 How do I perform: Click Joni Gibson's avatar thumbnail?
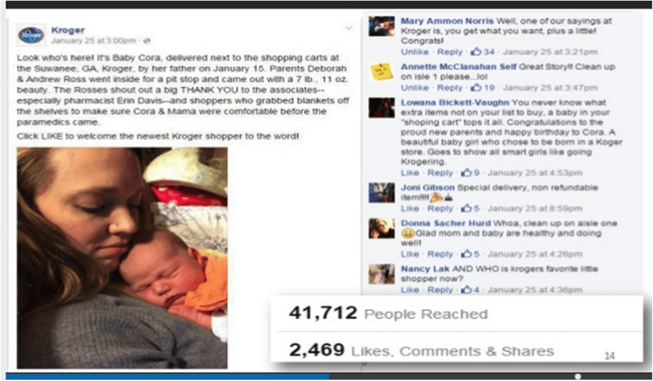381,193
